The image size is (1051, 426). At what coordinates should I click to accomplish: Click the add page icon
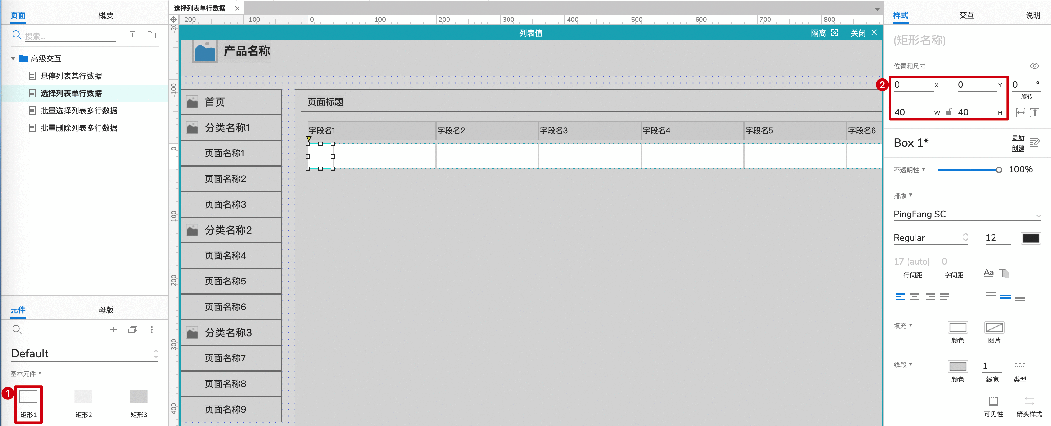point(133,35)
